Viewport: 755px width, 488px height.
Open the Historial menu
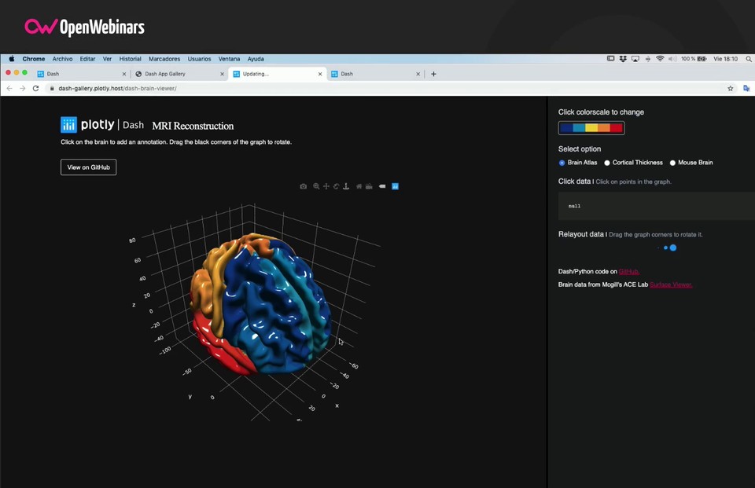click(130, 59)
